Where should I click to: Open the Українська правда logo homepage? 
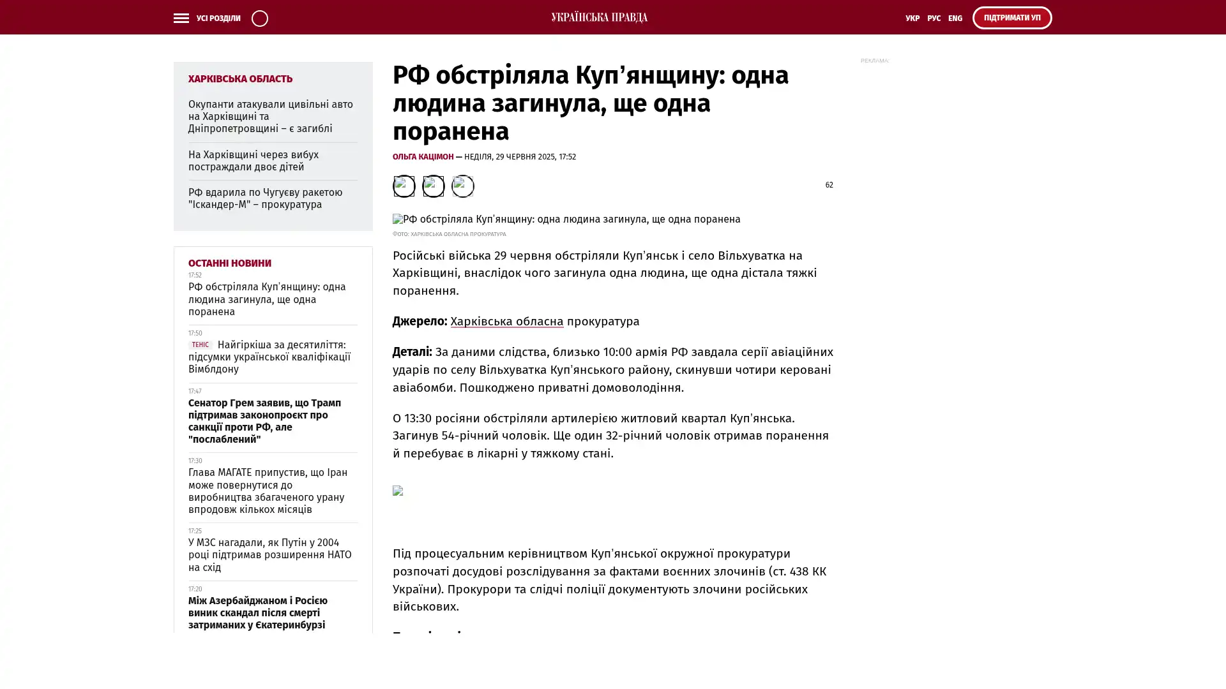(599, 17)
